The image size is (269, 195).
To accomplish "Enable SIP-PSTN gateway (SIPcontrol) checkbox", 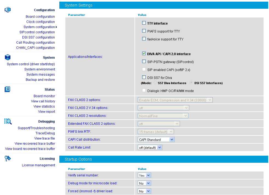I will (144, 62).
